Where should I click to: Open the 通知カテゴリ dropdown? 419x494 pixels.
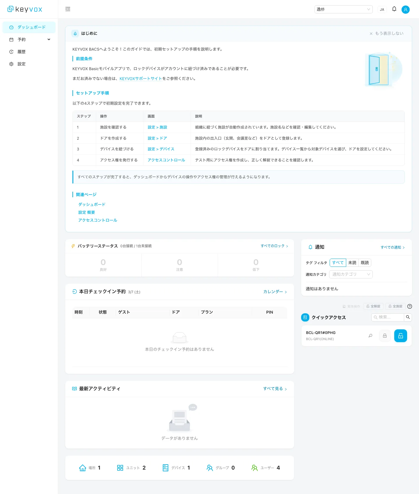coord(351,274)
